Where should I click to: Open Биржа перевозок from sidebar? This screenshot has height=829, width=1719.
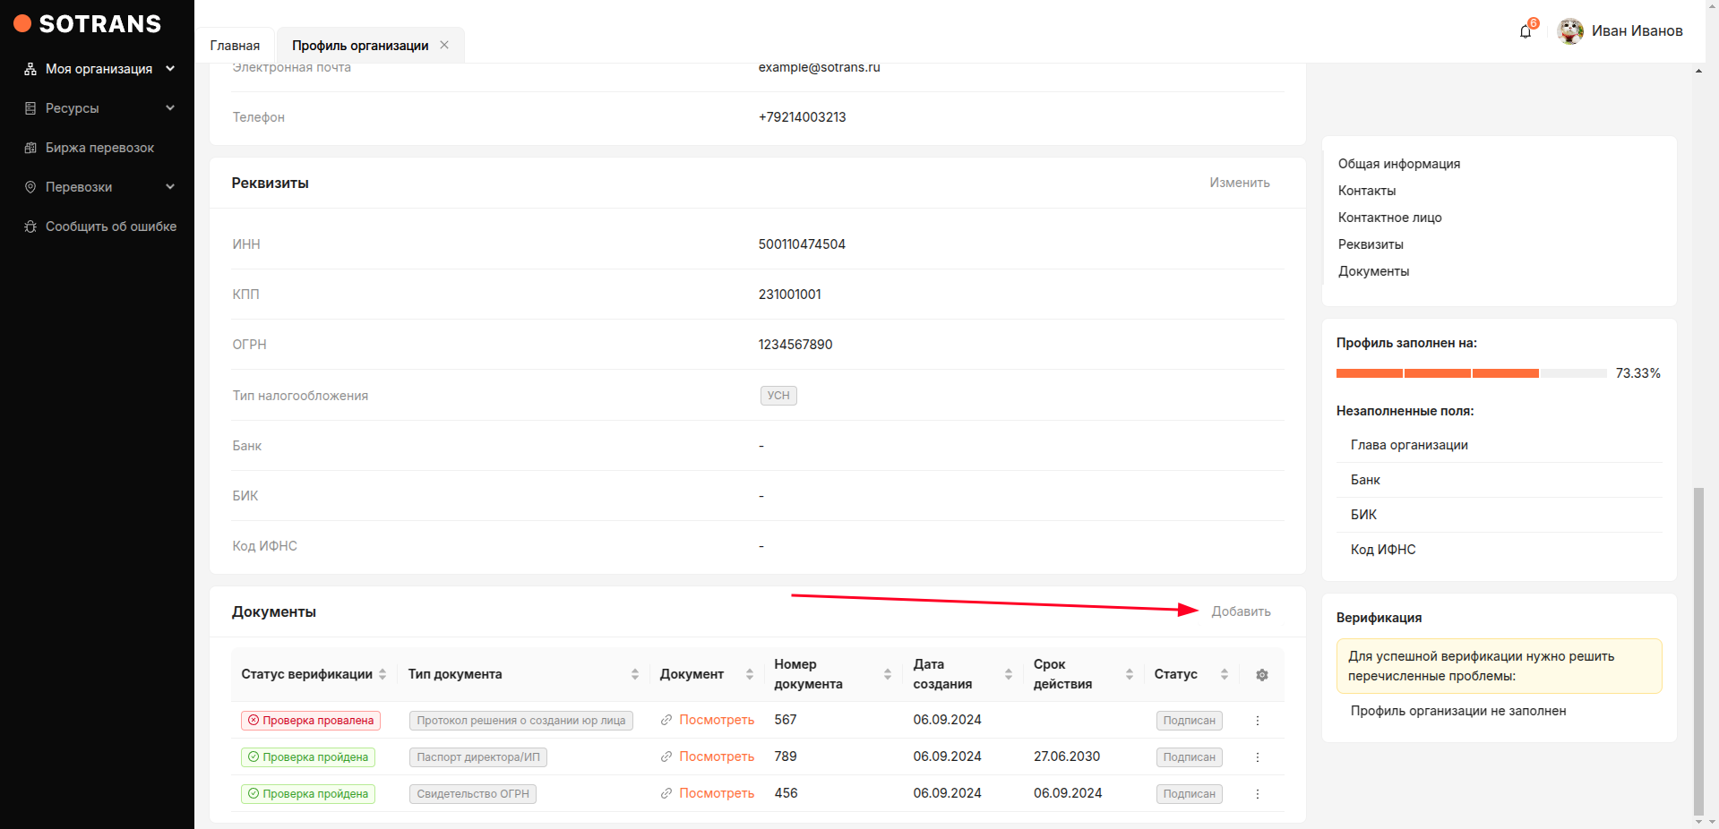tap(99, 148)
